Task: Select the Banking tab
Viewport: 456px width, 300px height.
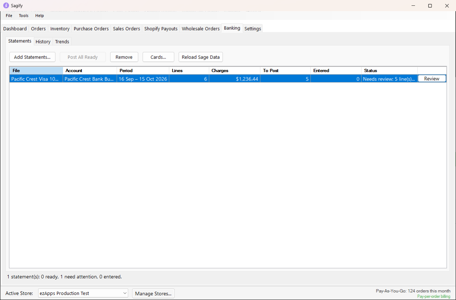Action: 232,28
